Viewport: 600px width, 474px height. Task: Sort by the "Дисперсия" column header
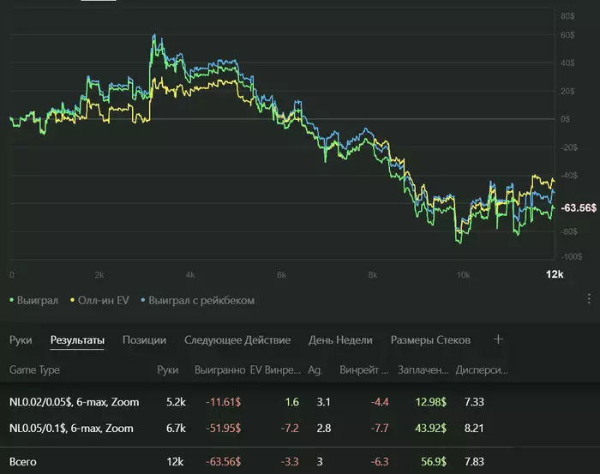(x=483, y=370)
